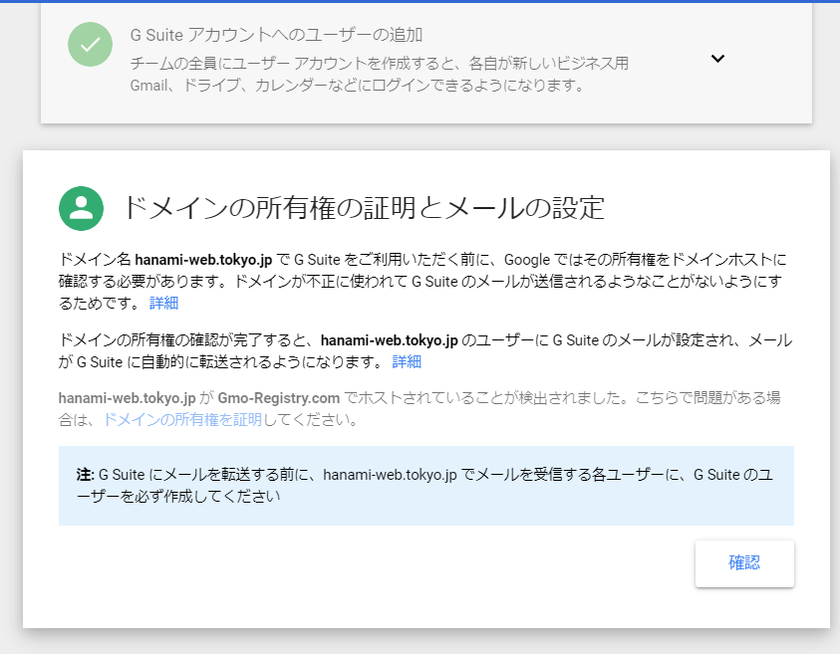This screenshot has height=654, width=840.
Task: Open the 詳細 link after 転送されるようになります
Action: point(407,361)
